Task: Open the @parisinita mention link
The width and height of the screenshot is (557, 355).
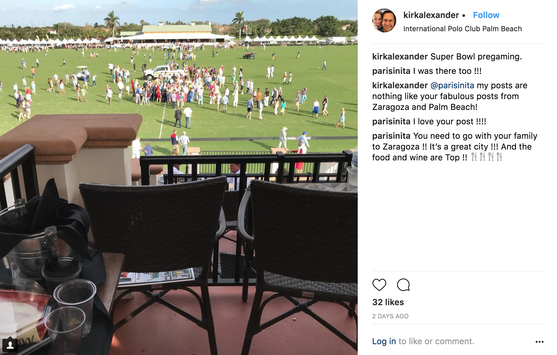Action: click(452, 85)
